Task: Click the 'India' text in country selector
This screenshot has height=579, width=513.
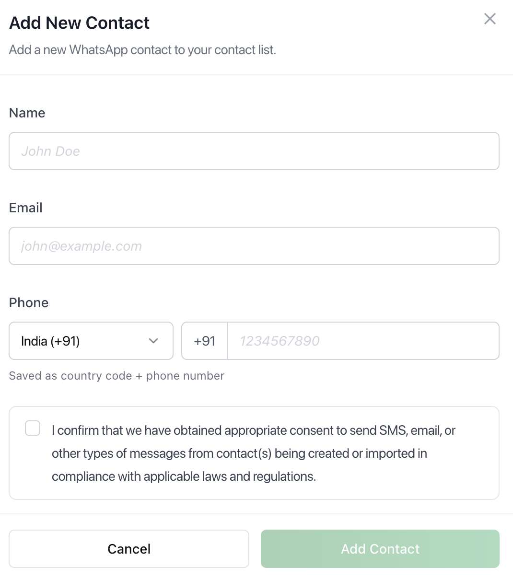Action: tap(34, 341)
